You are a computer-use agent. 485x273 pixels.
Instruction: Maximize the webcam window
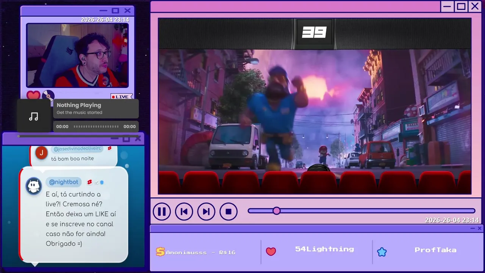click(116, 11)
